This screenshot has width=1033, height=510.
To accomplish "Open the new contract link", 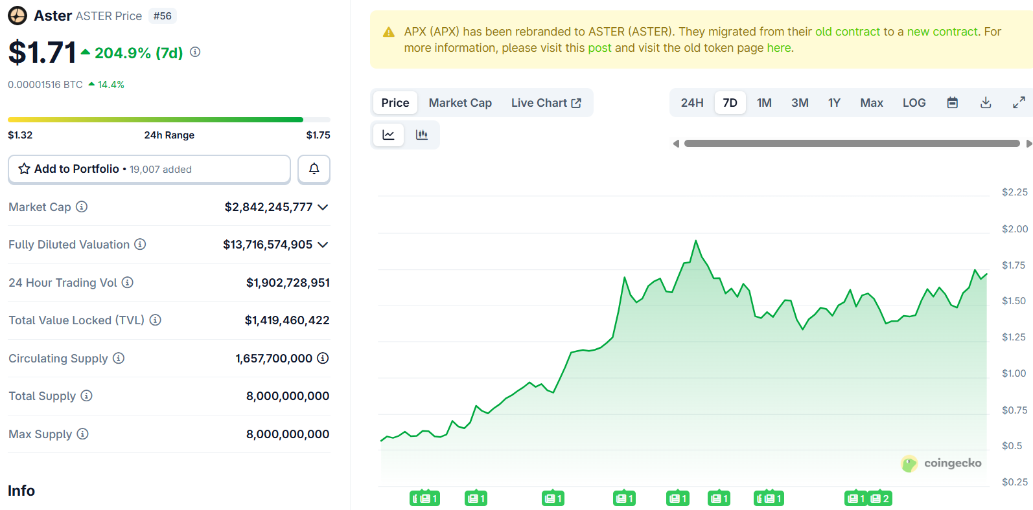I will (x=942, y=31).
